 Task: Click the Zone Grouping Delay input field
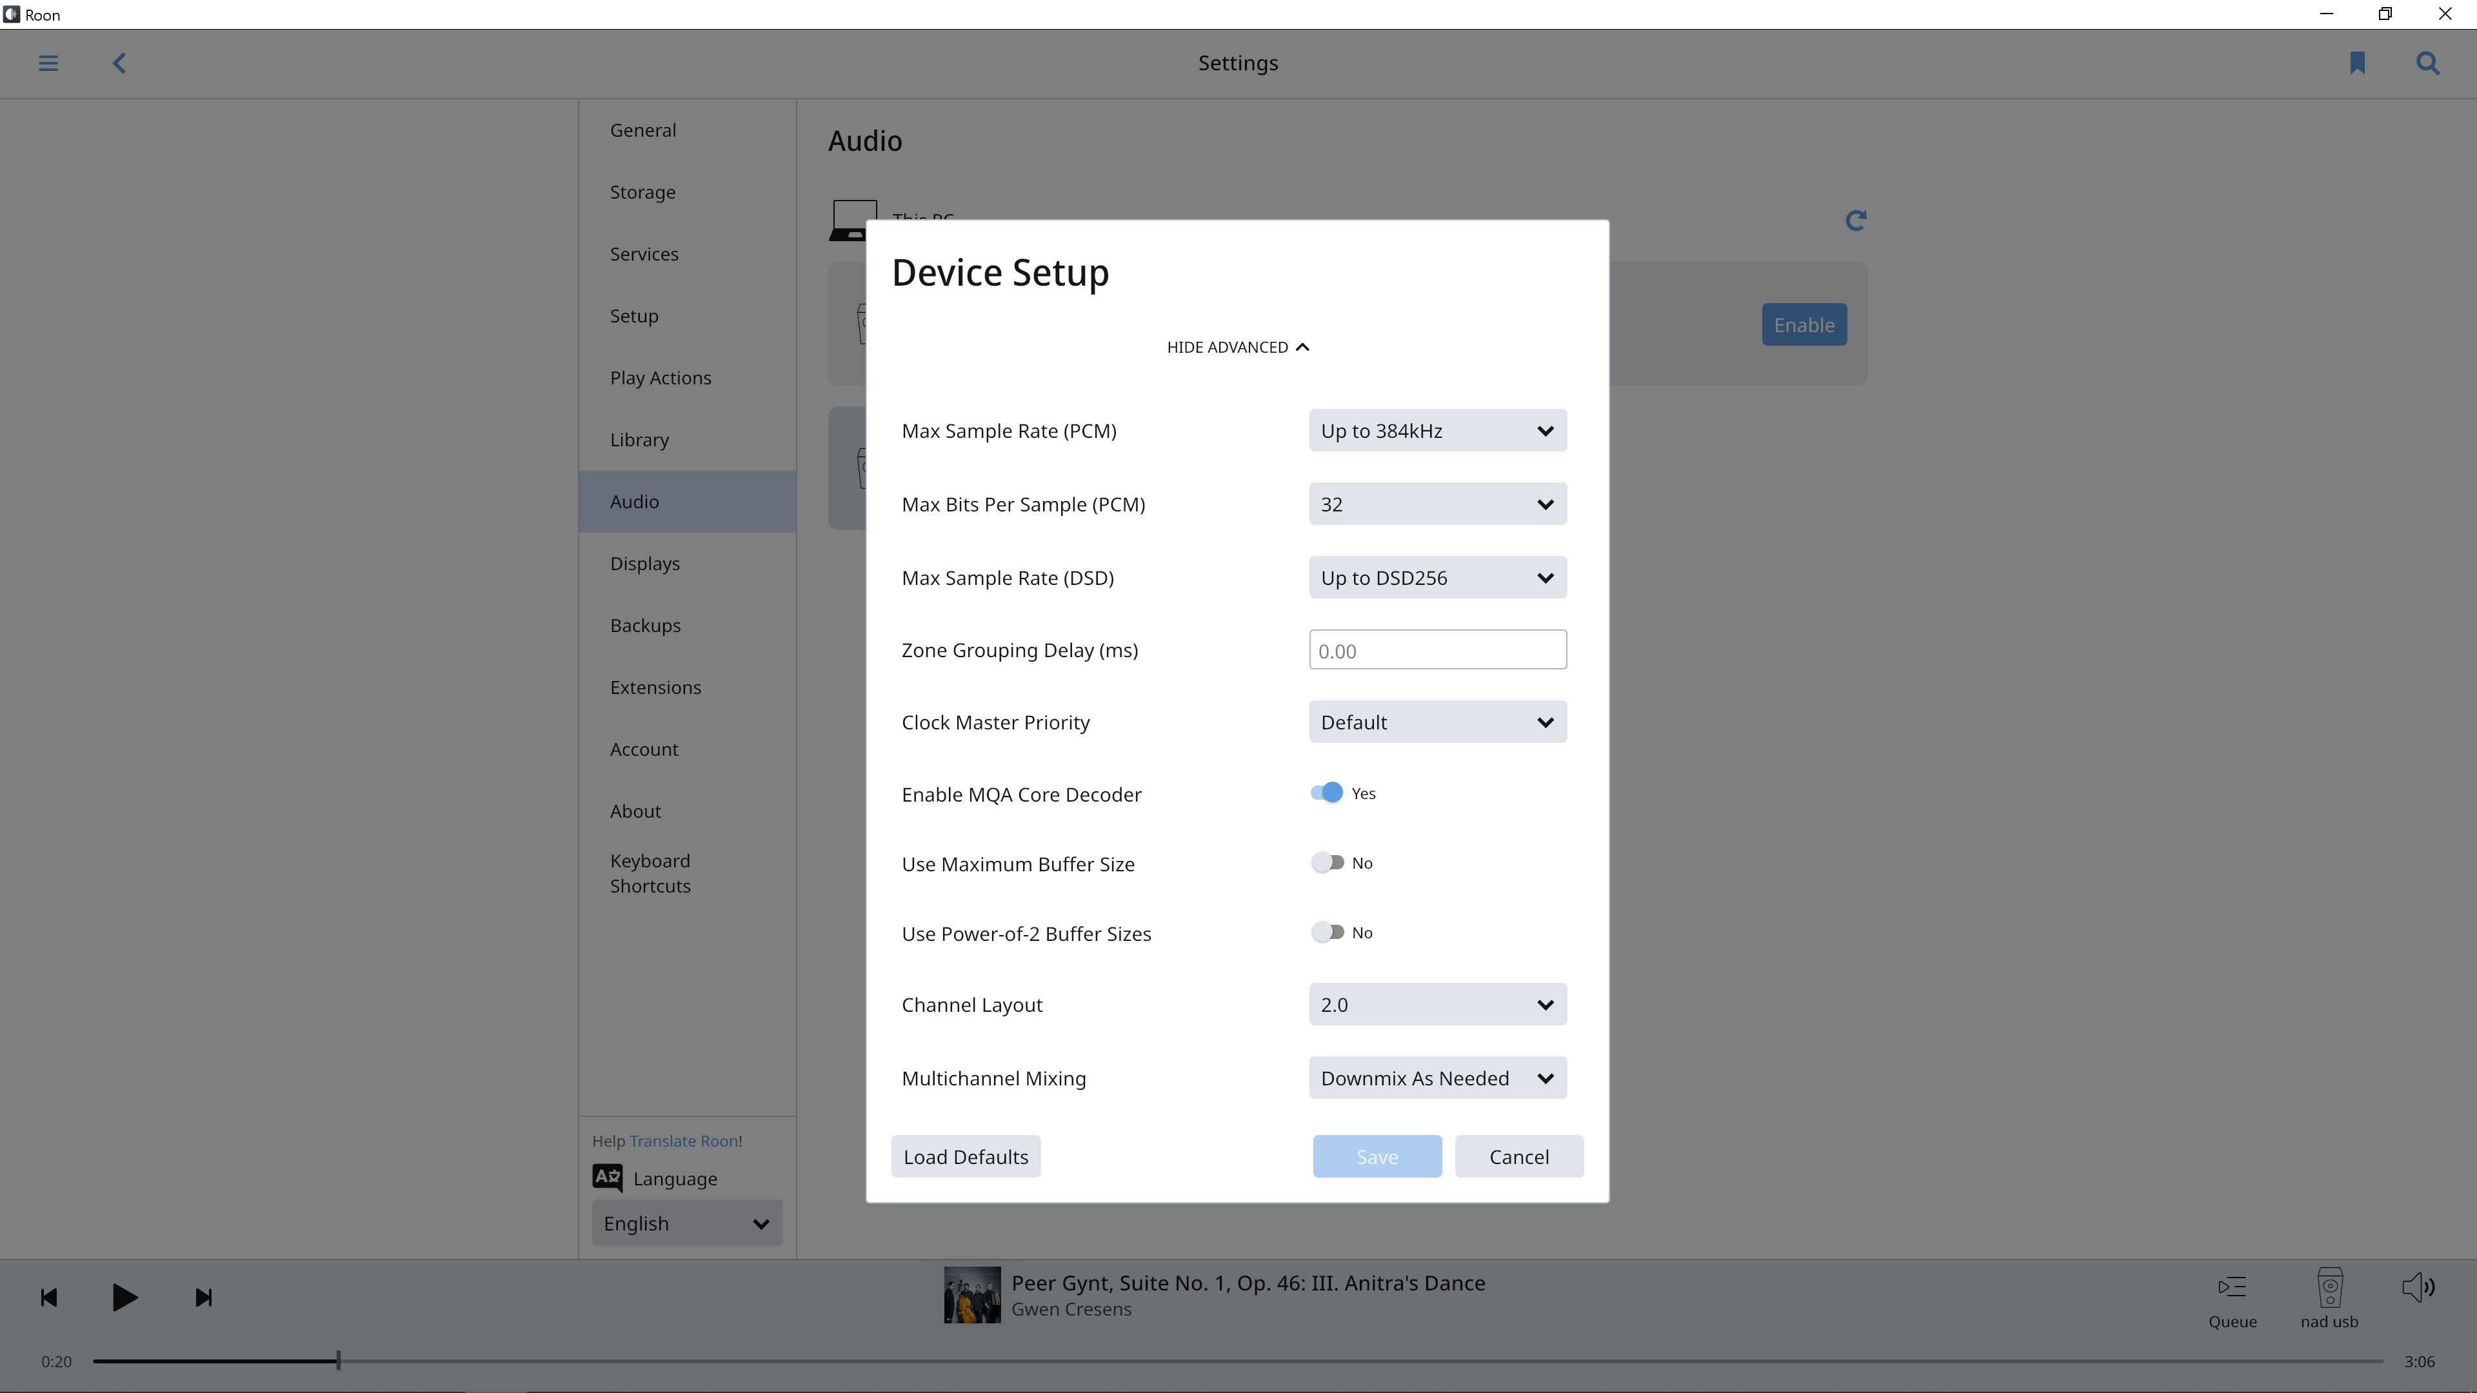(x=1436, y=650)
